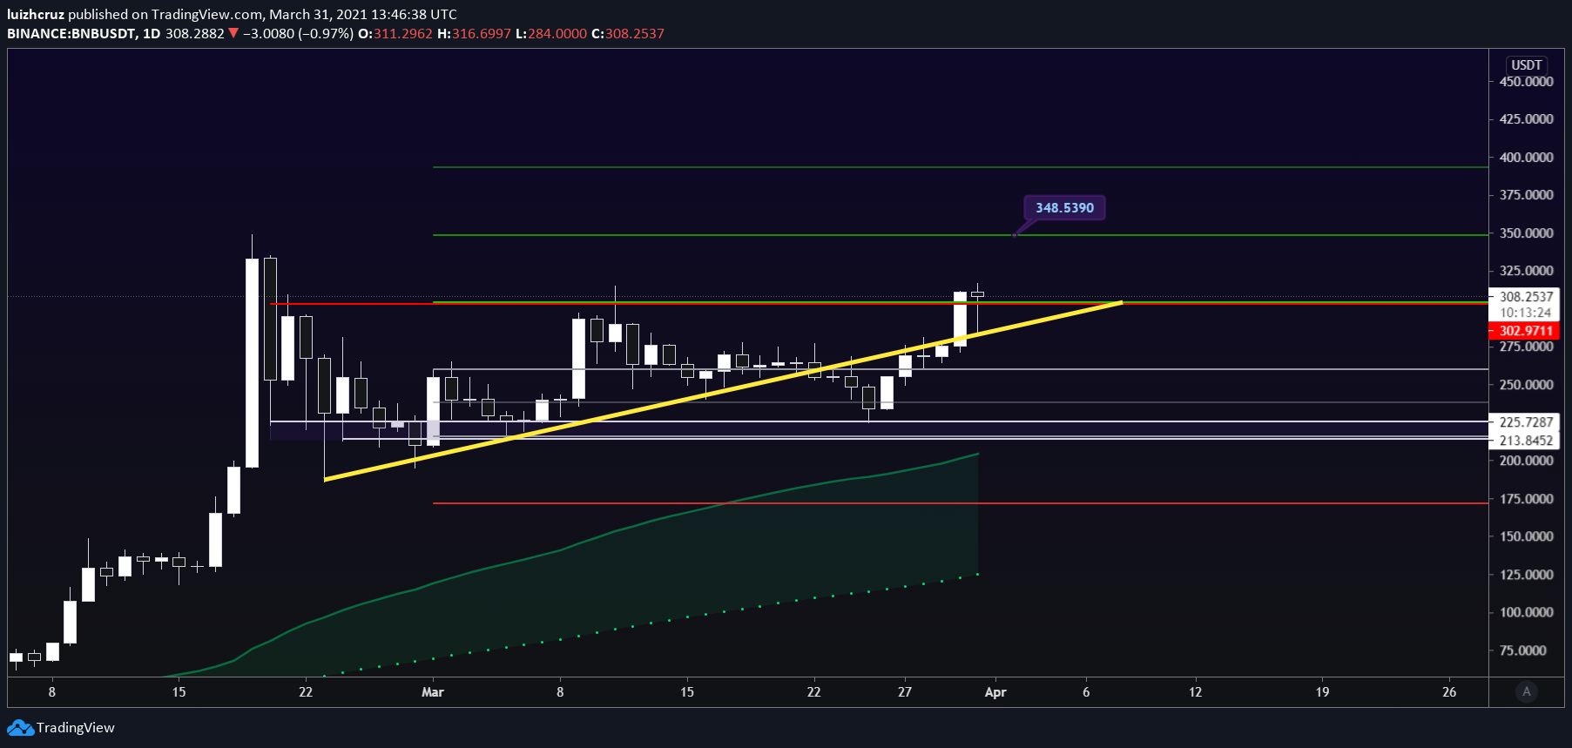Click the 10:13:24 countdown timer

(x=1525, y=313)
